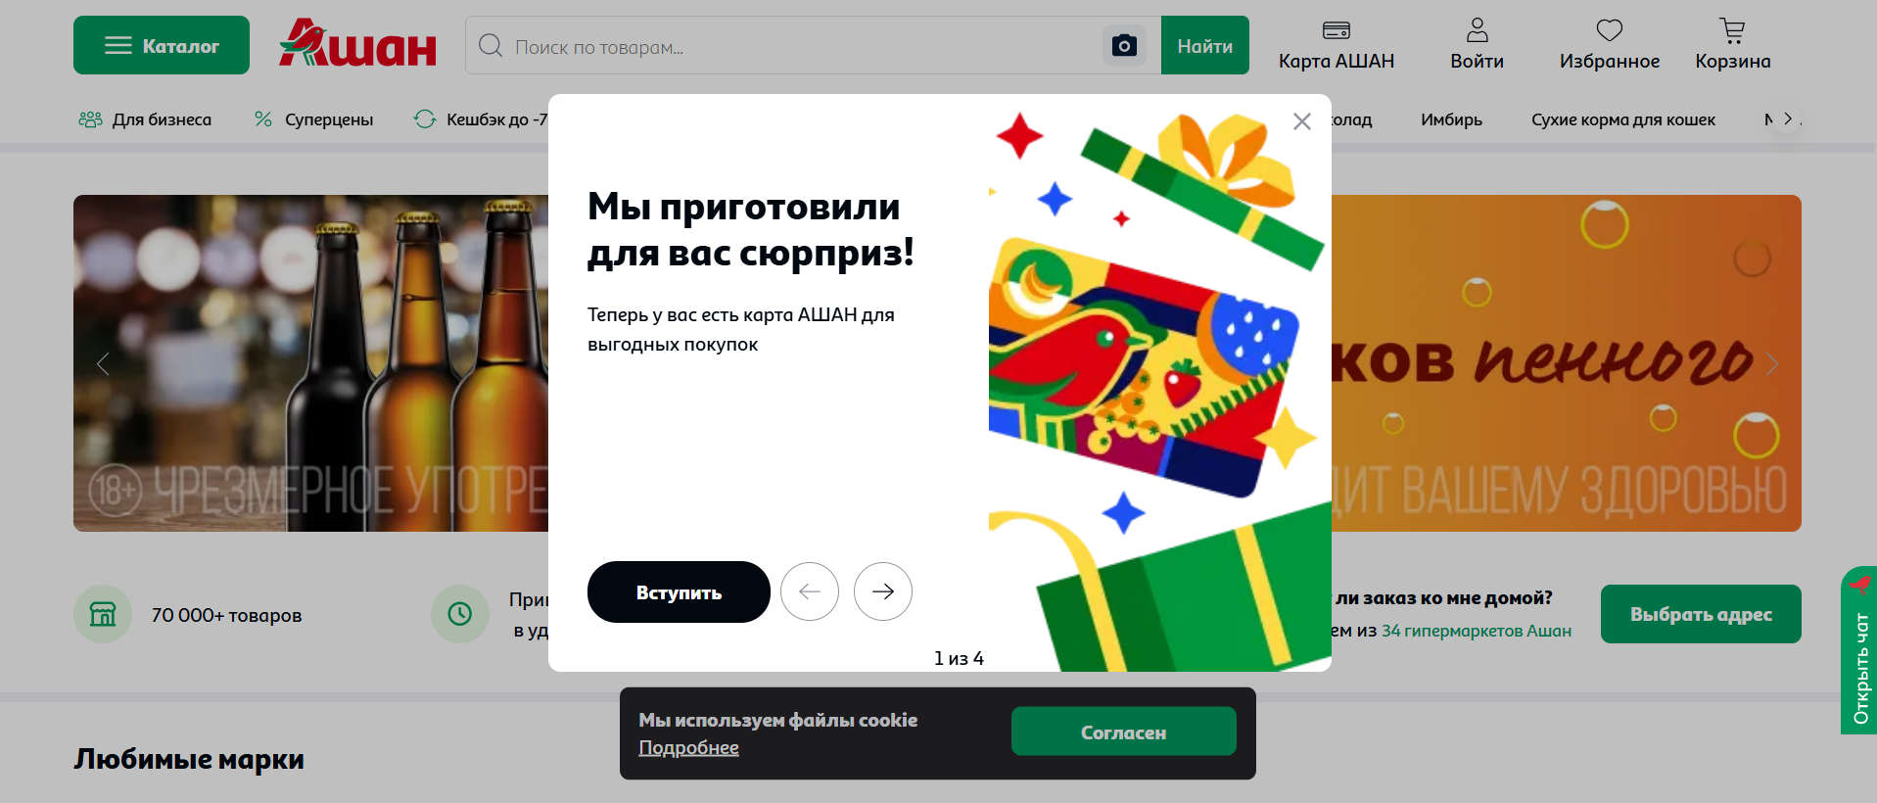
Task: Expand more category links with chevron
Action: [1788, 118]
